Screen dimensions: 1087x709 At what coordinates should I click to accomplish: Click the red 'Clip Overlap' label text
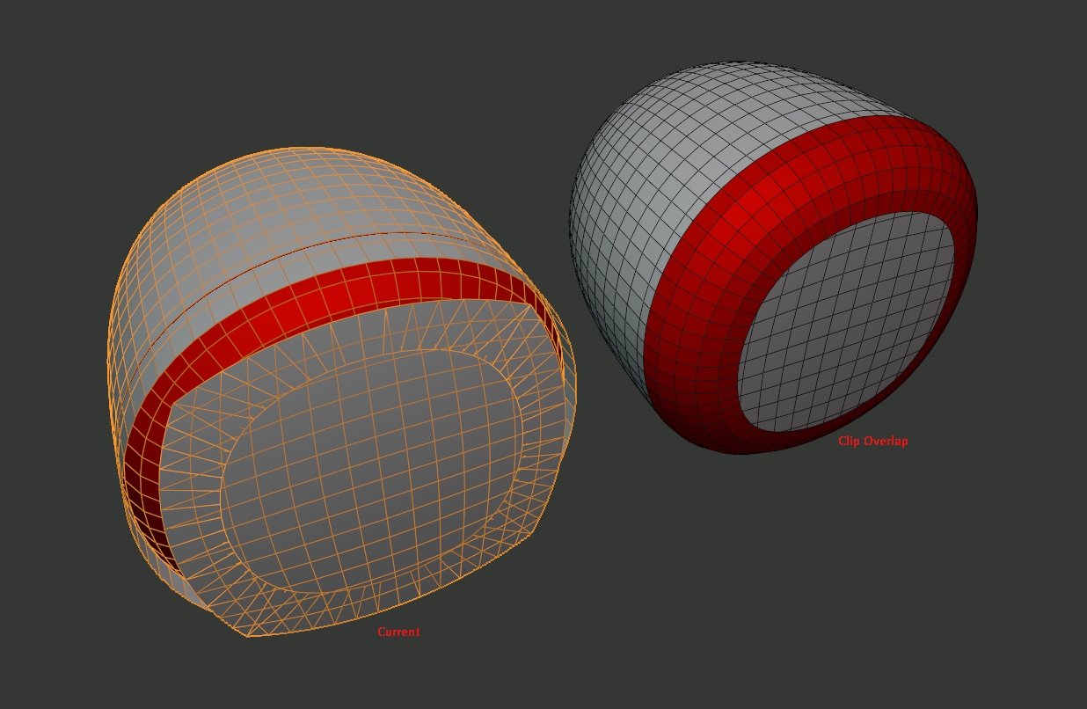pos(872,441)
